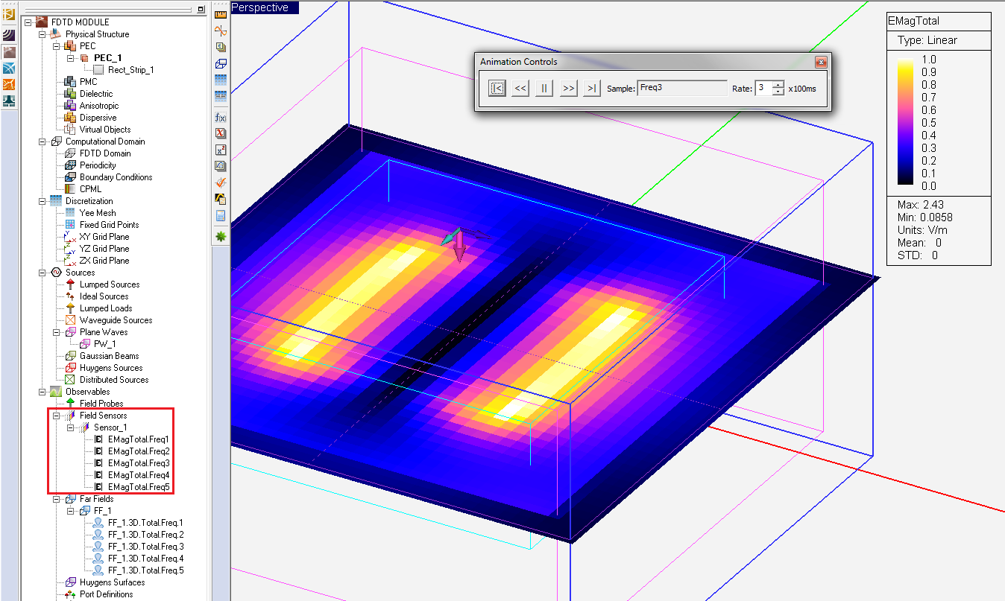Click the green star icon in toolbar
1005x601 pixels.
221,236
